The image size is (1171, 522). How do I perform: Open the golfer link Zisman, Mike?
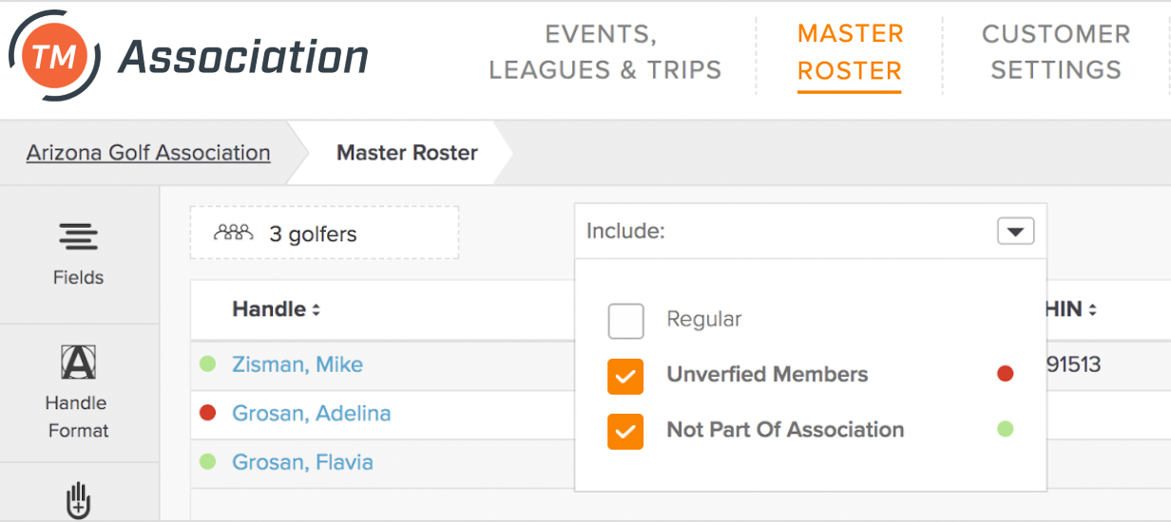click(x=298, y=364)
